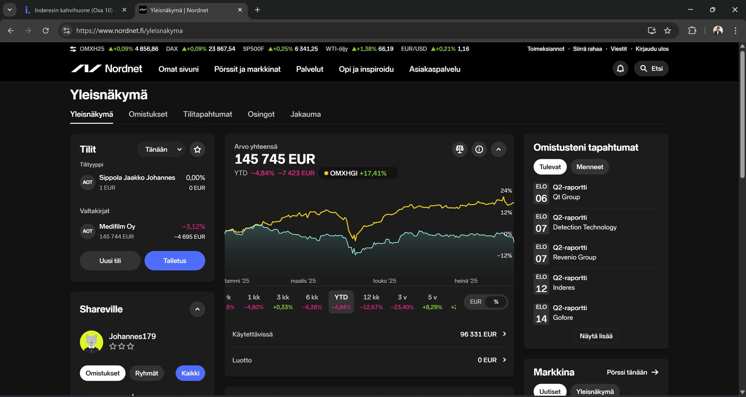
Task: Open the Pörssit ja markkinat menu
Action: click(x=247, y=69)
